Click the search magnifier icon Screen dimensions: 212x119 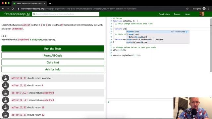click(34, 14)
